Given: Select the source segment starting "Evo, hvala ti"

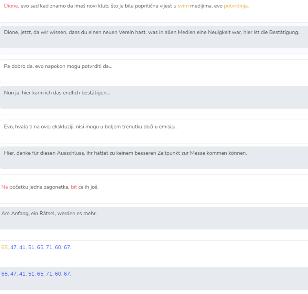Looking at the screenshot, I should 90,127.
